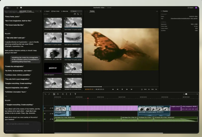Pause playback in the preview player
Viewport: 202px width, 137px height.
[122, 89]
